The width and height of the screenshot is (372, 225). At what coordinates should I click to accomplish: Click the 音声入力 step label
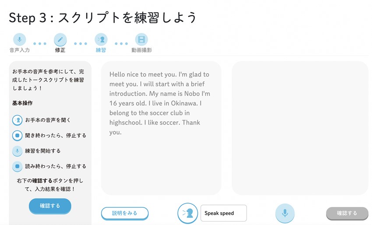coord(19,50)
